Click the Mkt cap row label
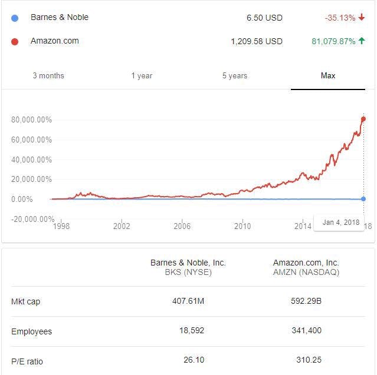Viewport: 377px width, 375px height. pos(26,302)
